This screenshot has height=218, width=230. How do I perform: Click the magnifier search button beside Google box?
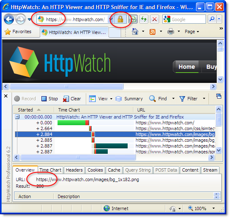212,19
